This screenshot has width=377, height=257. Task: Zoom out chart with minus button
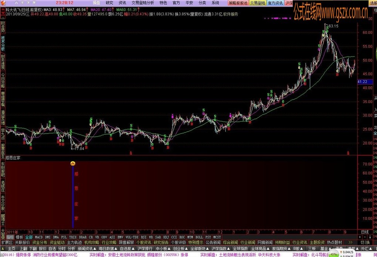tap(365, 237)
